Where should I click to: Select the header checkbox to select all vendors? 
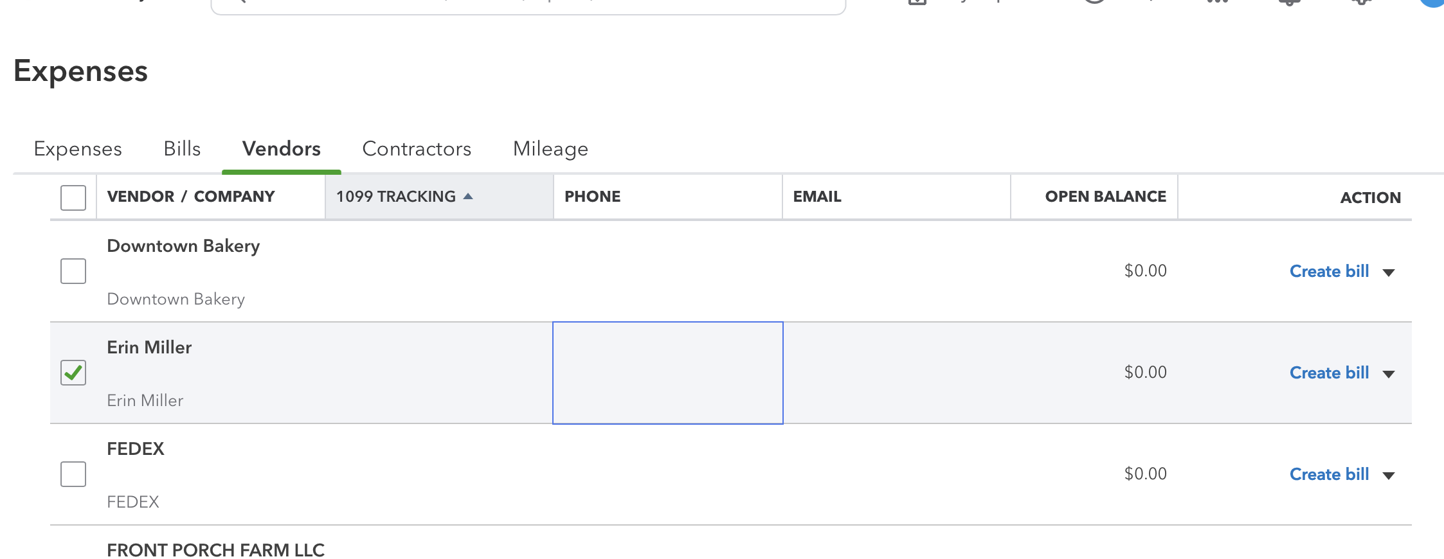[73, 198]
